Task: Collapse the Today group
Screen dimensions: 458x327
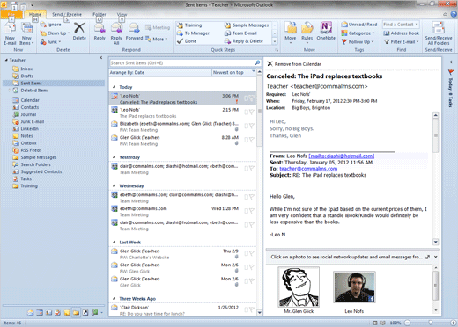Action: click(114, 87)
